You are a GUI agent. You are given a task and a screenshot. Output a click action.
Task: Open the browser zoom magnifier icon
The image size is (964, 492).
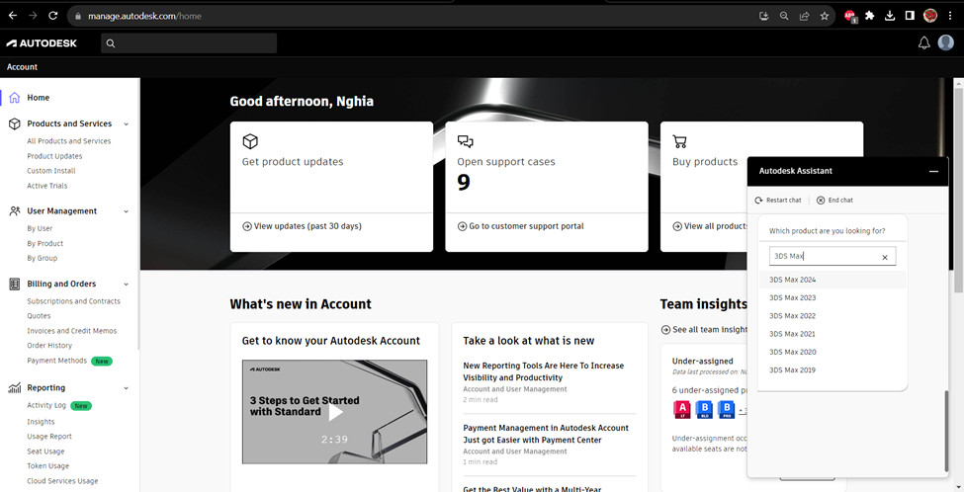(x=784, y=16)
